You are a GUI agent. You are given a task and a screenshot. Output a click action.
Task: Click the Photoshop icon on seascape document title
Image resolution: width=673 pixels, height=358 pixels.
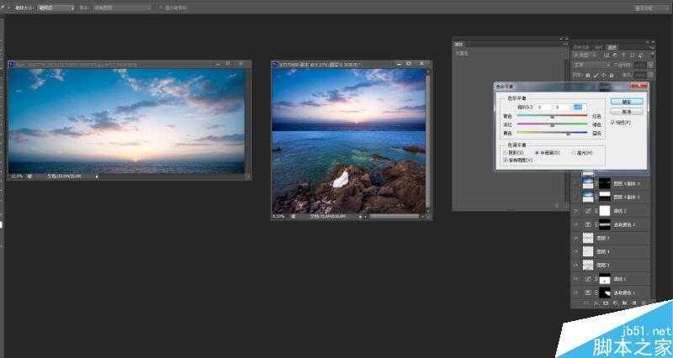click(x=277, y=63)
